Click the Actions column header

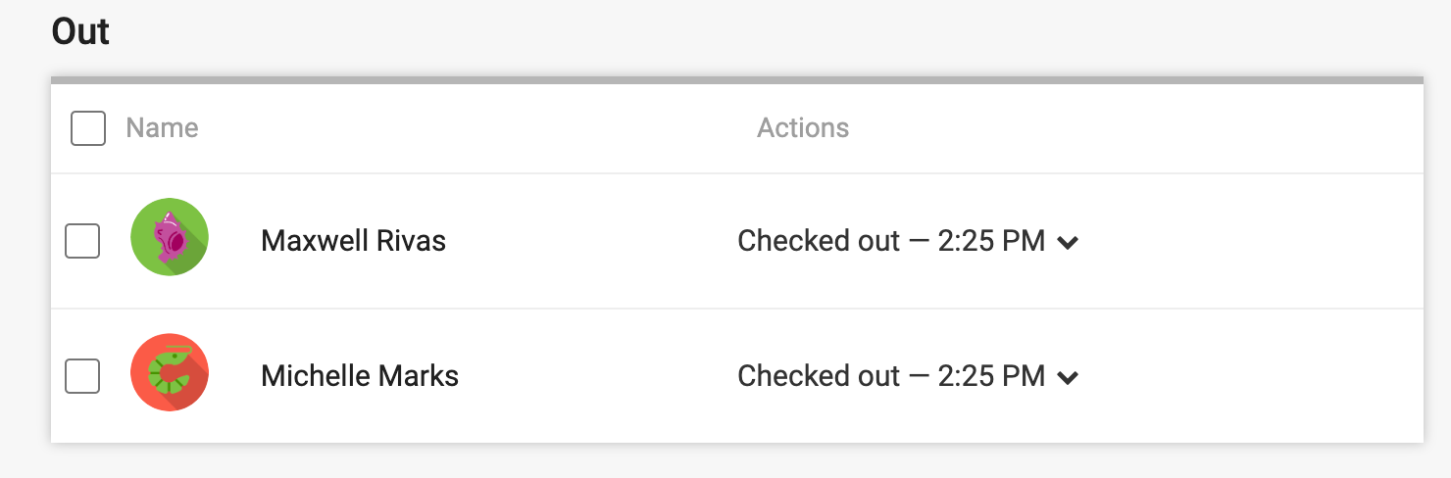tap(803, 128)
